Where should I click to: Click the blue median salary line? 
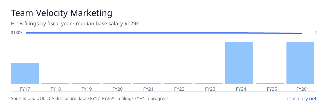click(x=164, y=33)
